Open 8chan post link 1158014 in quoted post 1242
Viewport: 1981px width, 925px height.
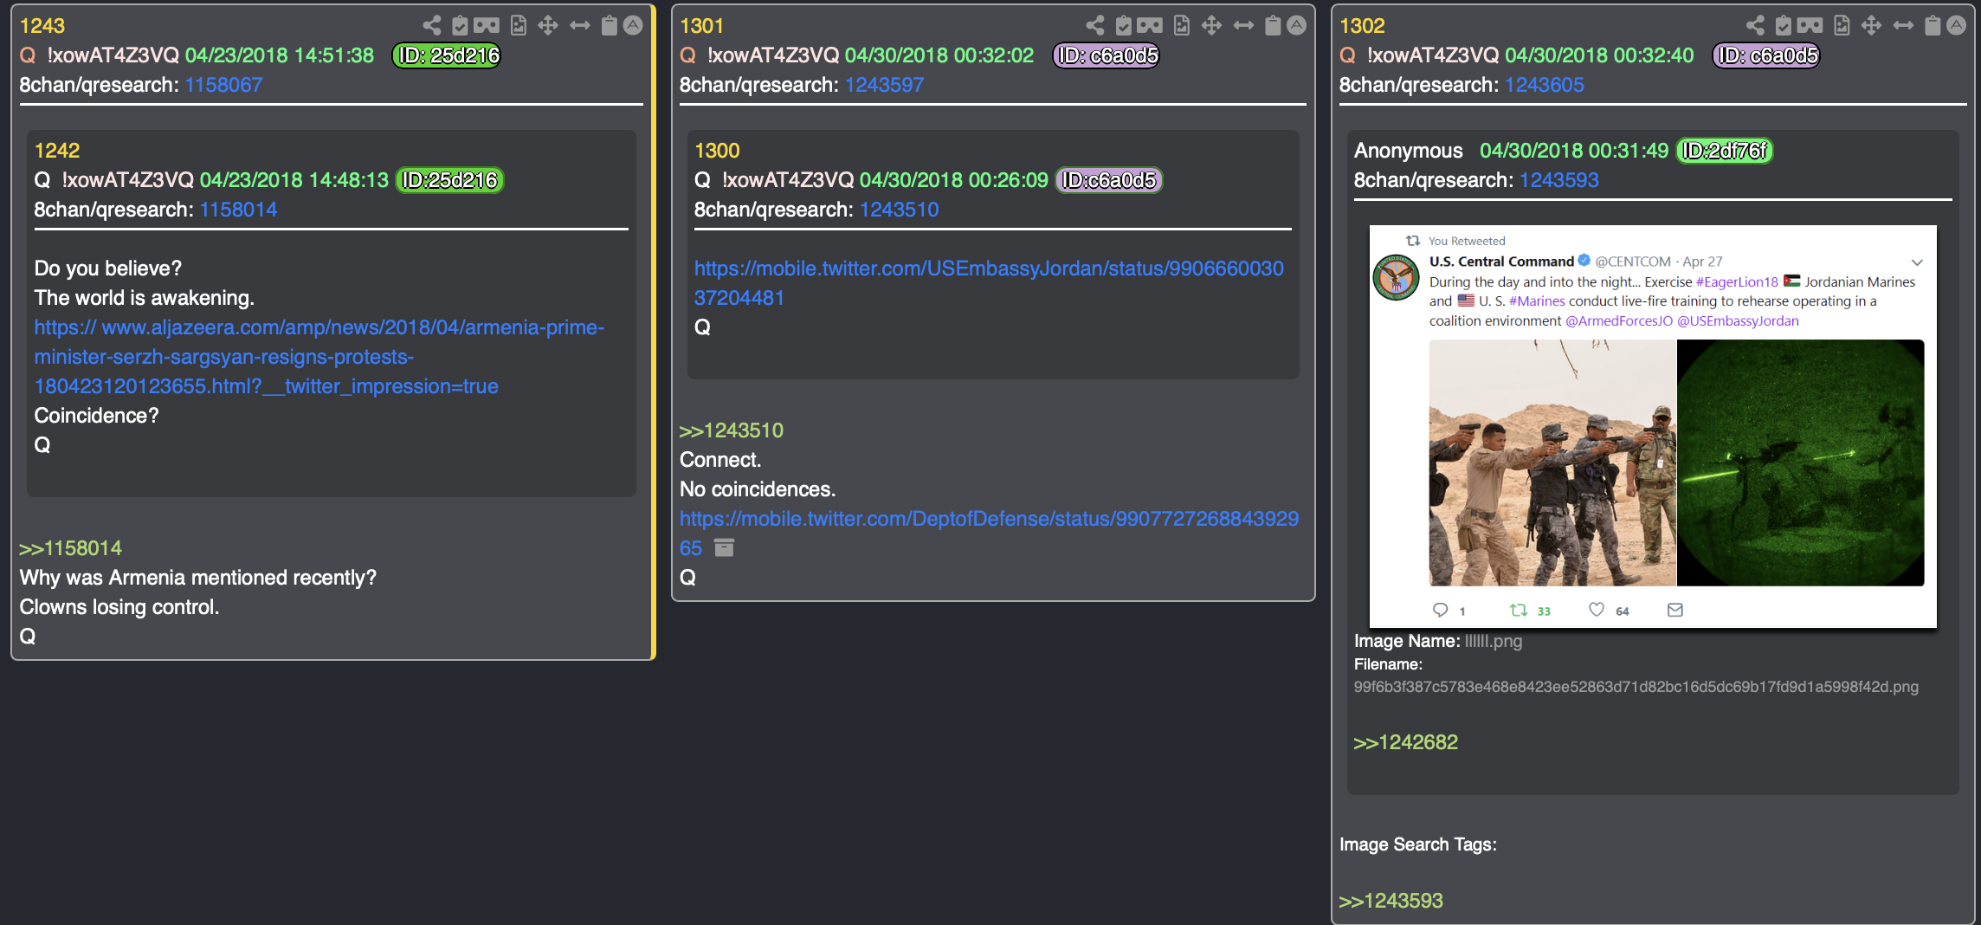pos(238,210)
